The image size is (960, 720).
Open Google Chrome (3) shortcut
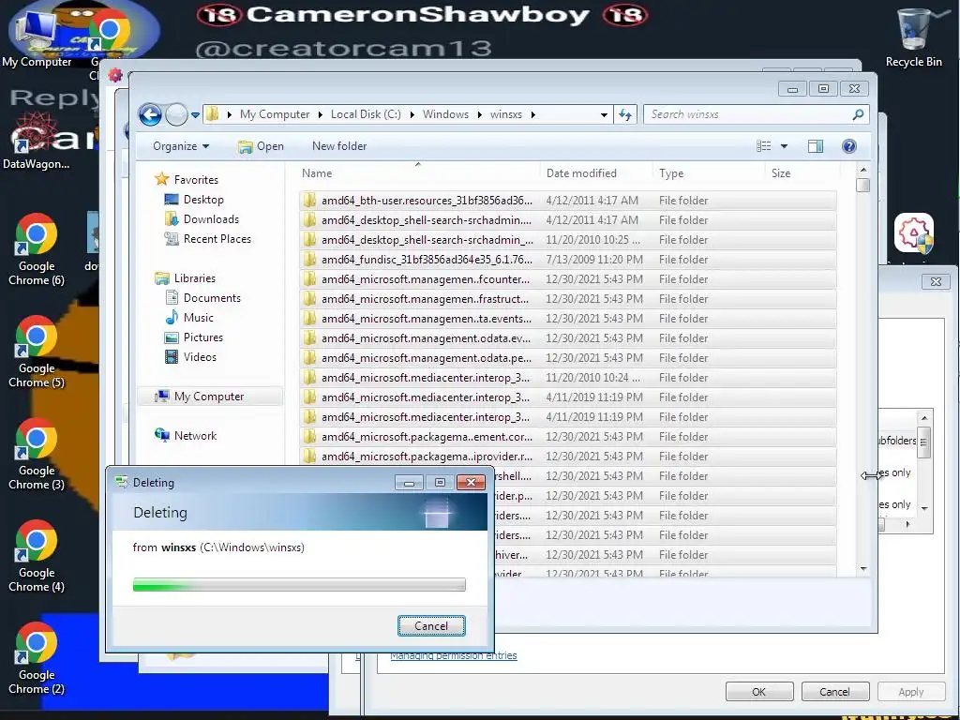[x=37, y=455]
